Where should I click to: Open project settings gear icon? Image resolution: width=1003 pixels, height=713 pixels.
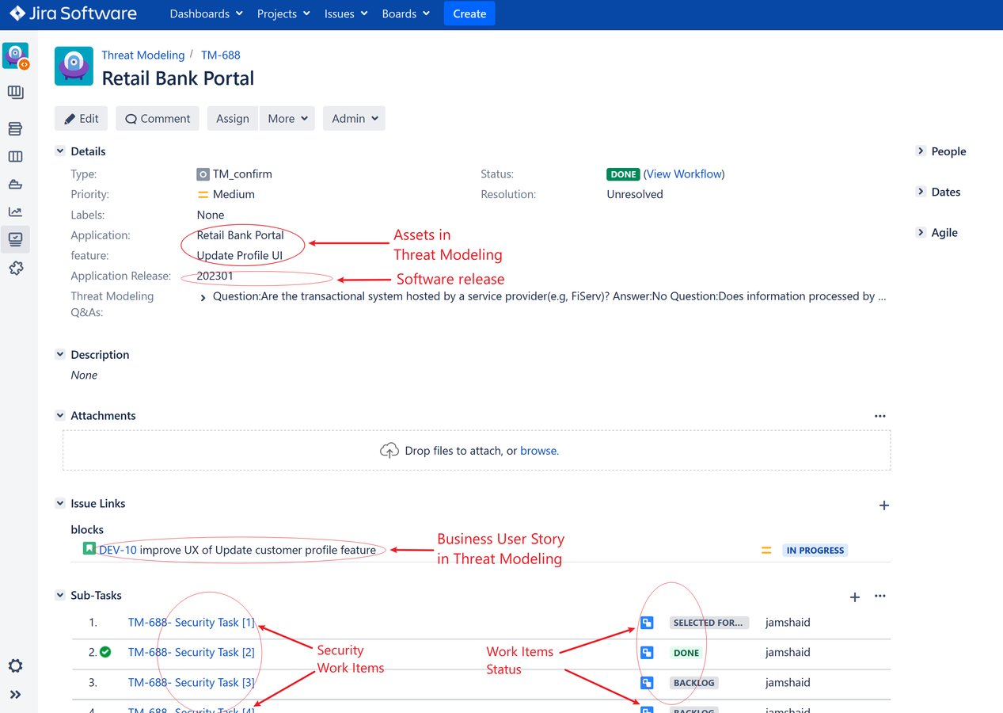[16, 665]
